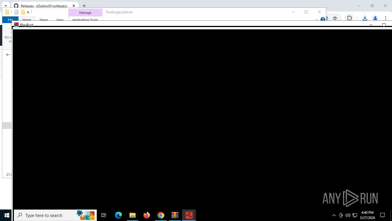
Task: Switch to the Home ribbon tab
Action: [27, 20]
